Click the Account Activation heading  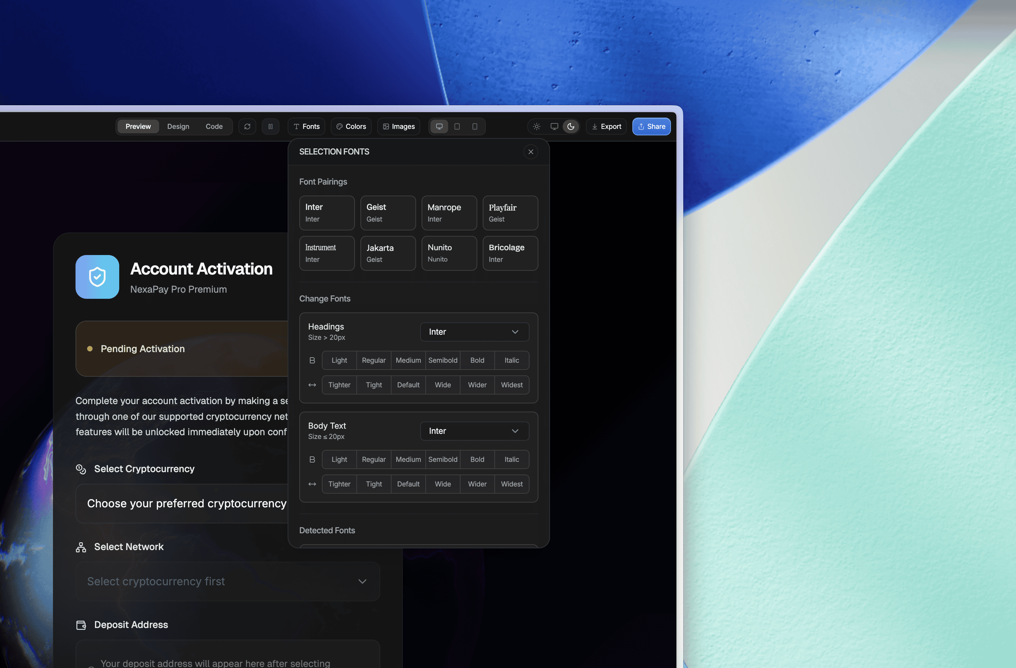coord(201,269)
